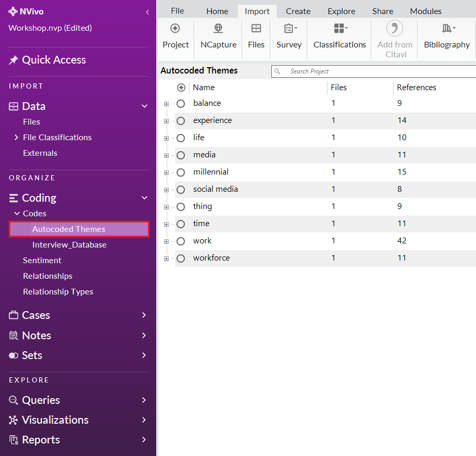
Task: Click the Notes section icon
Action: click(14, 336)
